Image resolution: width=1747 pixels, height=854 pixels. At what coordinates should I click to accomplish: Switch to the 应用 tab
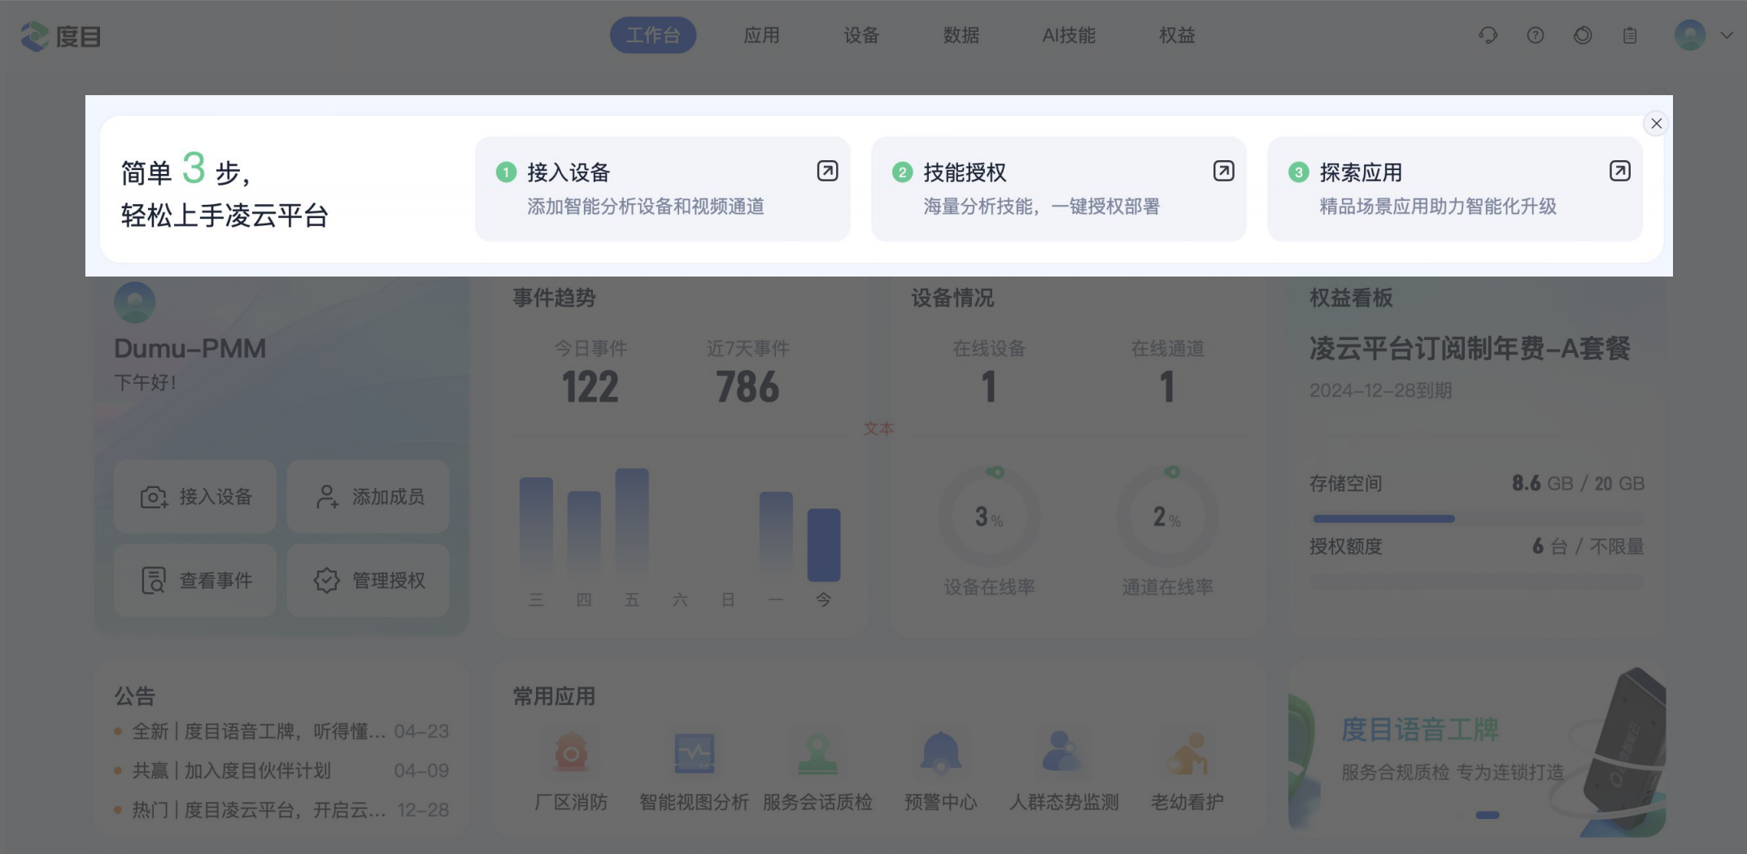(761, 35)
